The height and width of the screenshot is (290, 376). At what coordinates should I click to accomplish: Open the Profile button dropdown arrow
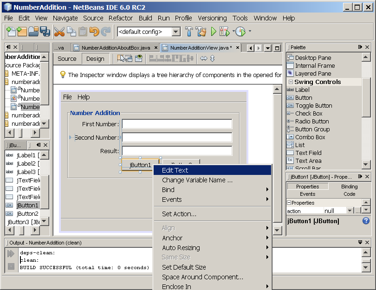tap(250, 31)
